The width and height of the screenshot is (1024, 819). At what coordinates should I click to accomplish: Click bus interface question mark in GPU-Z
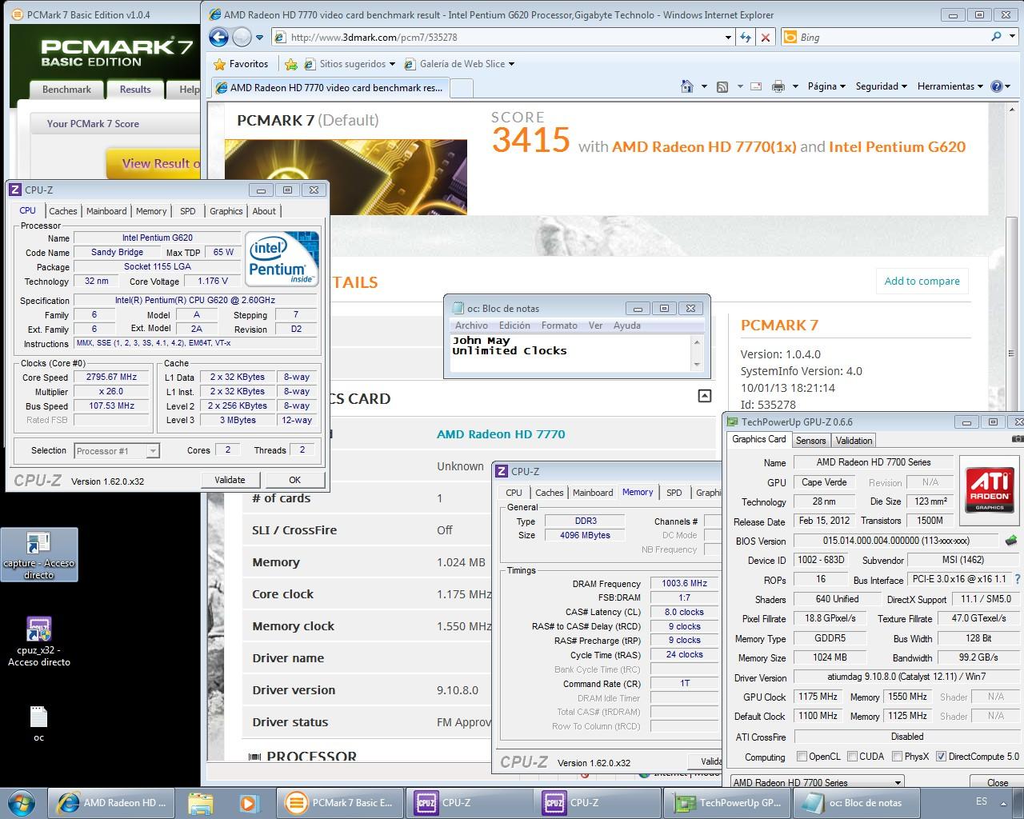tap(1018, 579)
